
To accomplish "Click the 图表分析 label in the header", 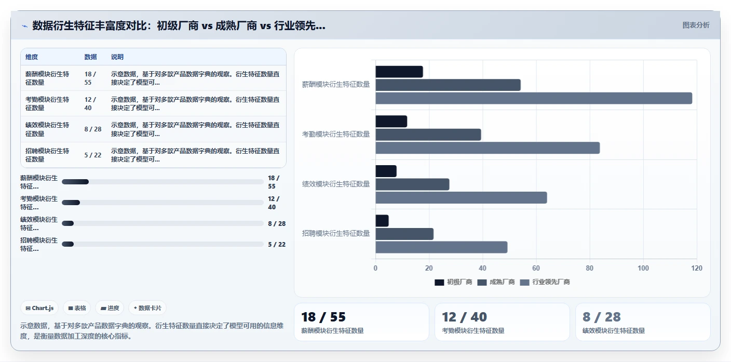I will tap(696, 25).
